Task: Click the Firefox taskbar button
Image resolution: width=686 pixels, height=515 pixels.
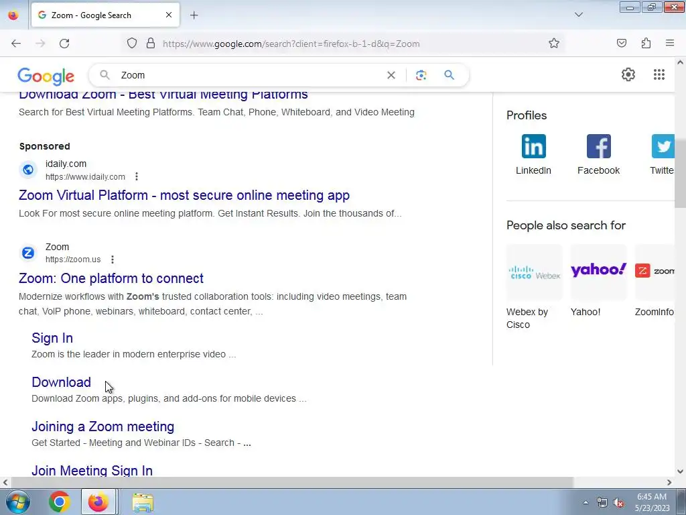Action: point(98,502)
